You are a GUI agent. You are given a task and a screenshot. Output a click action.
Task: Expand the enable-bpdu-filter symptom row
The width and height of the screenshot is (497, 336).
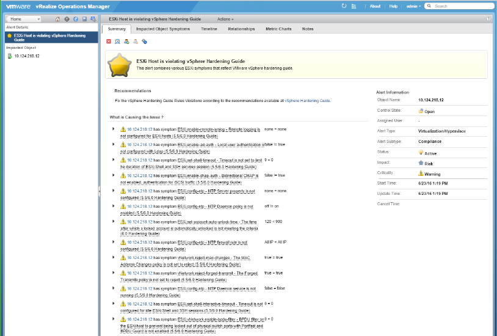click(113, 319)
